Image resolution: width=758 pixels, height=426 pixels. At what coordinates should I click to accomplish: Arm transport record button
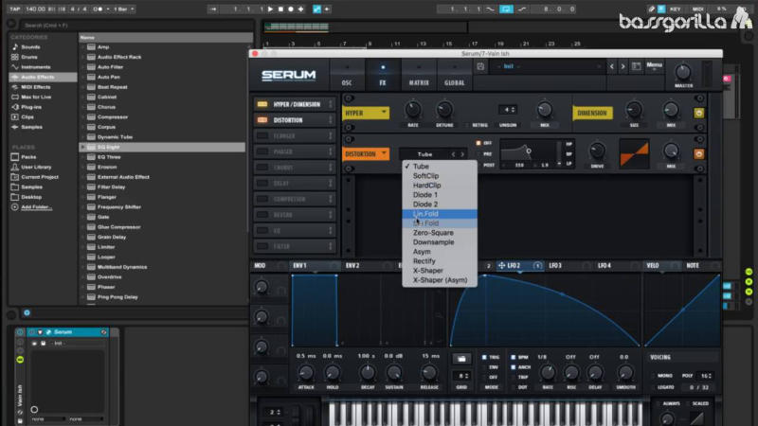click(x=291, y=9)
